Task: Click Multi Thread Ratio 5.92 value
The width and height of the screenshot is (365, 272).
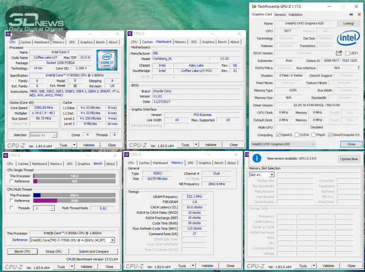Action: (x=103, y=208)
